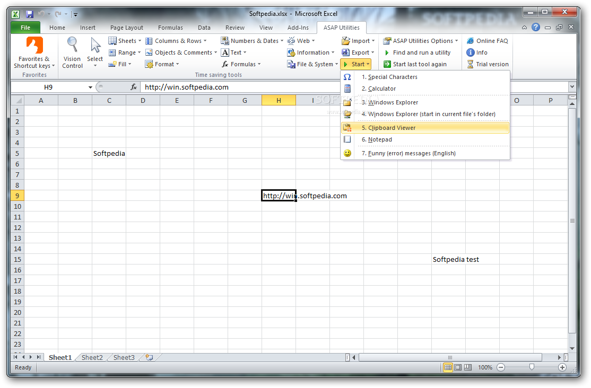Viewport: 591px width, 388px height.
Task: Open the File backstage tab
Action: (x=25, y=28)
